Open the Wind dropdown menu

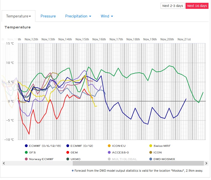pyautogui.click(x=107, y=16)
